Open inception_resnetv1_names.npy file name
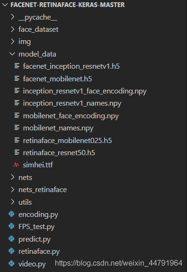The image size is (187, 272). (x=72, y=104)
